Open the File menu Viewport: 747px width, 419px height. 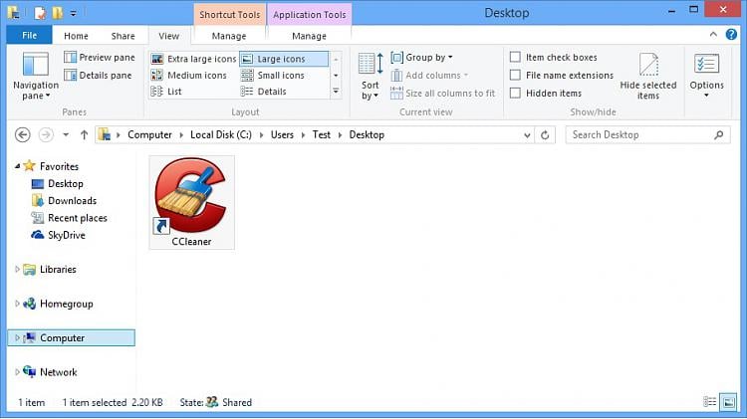pos(30,35)
